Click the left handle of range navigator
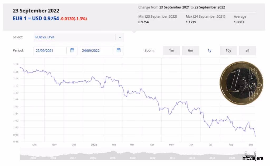The image size is (270, 166). click(x=246, y=154)
